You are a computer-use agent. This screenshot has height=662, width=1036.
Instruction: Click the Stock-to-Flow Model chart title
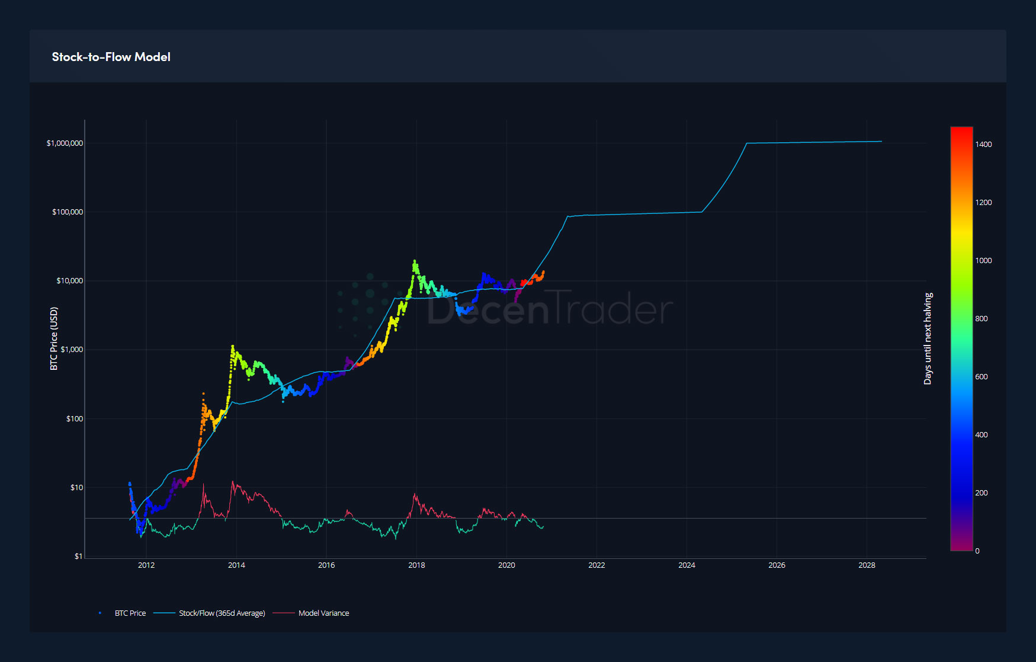[x=111, y=57]
